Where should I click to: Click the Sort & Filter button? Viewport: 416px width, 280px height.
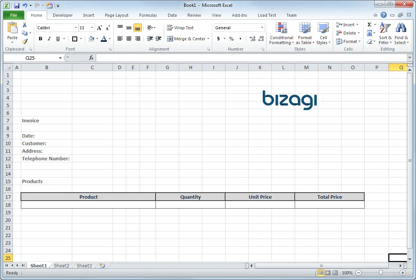(385, 33)
